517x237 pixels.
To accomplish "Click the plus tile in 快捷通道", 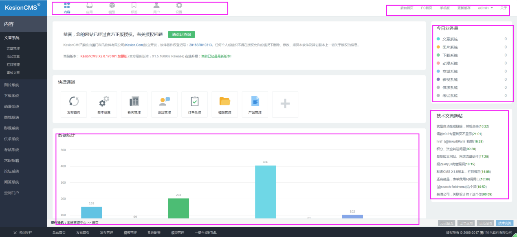I will tap(285, 104).
